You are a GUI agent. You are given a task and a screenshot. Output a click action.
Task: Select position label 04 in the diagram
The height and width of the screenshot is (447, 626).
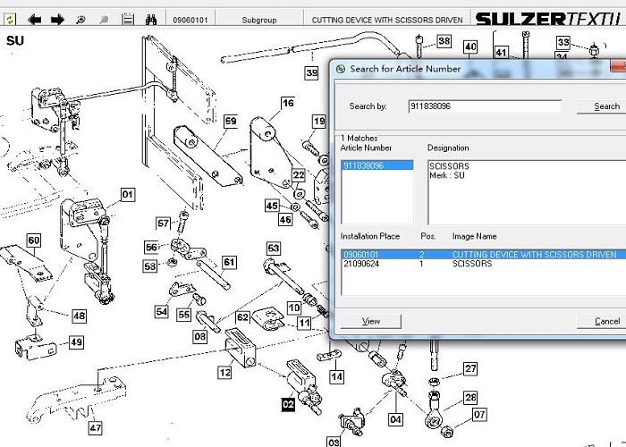click(x=395, y=419)
